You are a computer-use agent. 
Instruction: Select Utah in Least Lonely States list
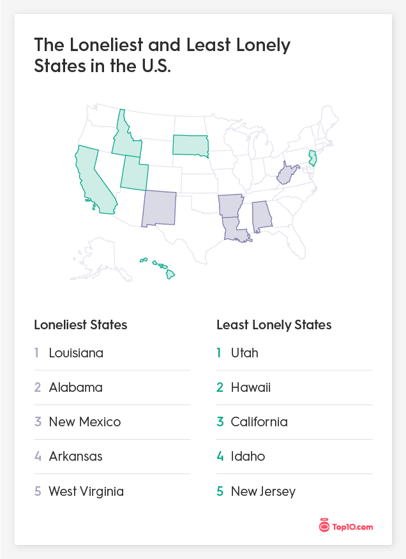tap(244, 353)
